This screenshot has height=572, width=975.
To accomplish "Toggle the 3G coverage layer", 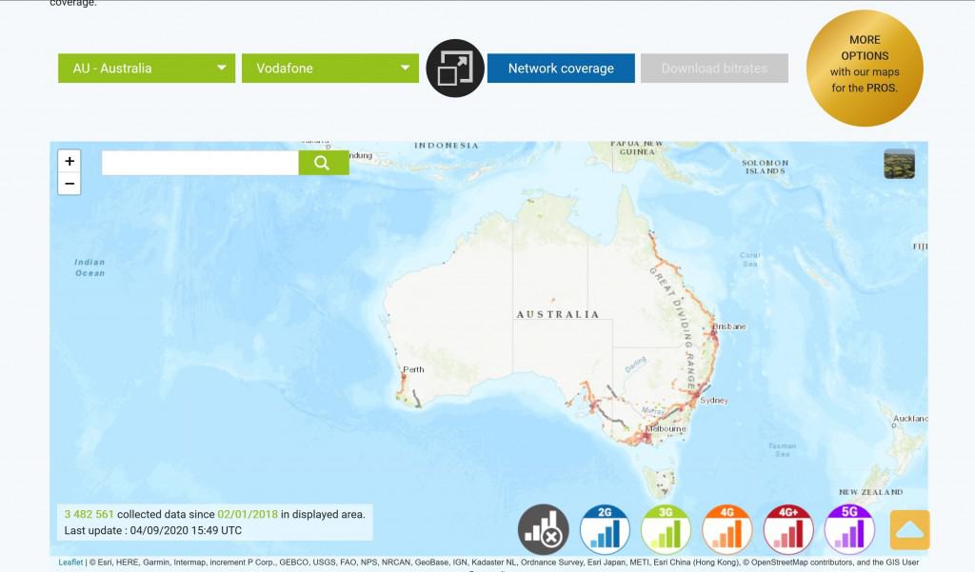I will click(666, 530).
